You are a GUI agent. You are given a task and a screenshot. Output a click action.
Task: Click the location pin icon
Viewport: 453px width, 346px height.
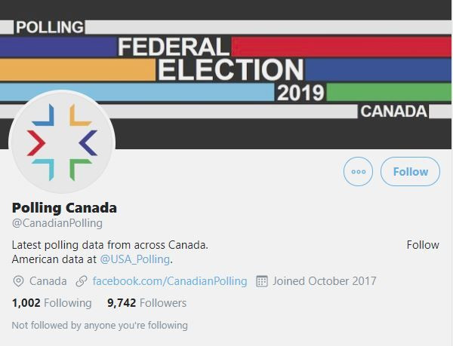pyautogui.click(x=19, y=281)
